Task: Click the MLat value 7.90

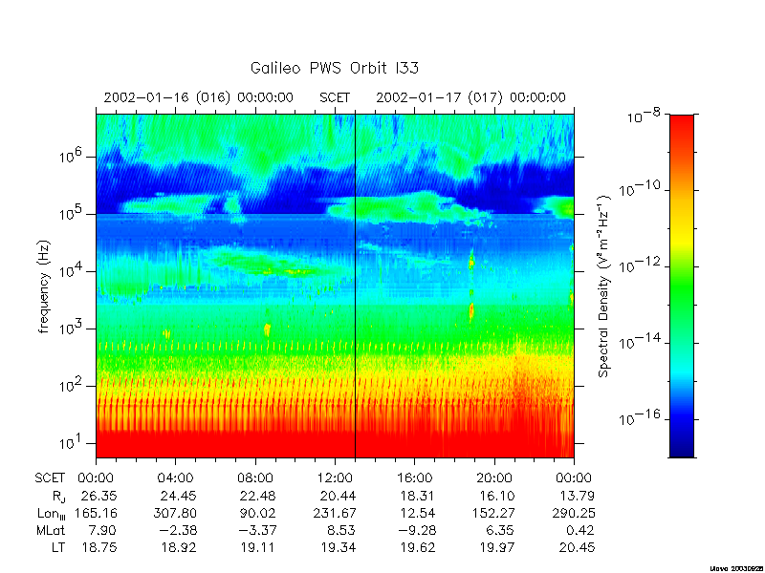Action: click(x=102, y=530)
